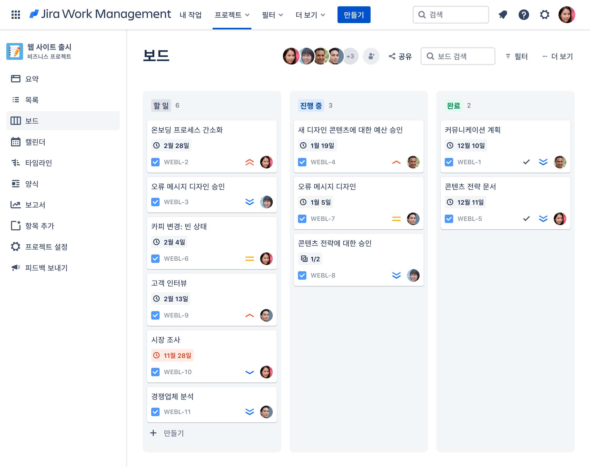
Task: Click the 공유 share button
Action: point(400,56)
